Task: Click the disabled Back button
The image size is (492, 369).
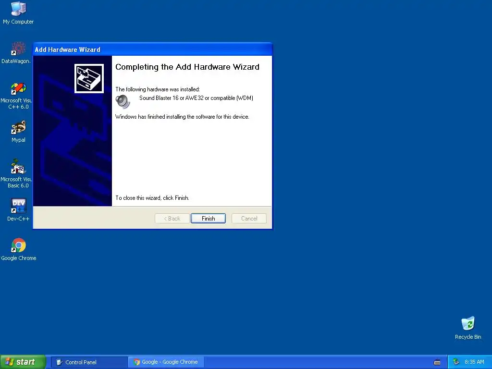Action: coord(172,219)
